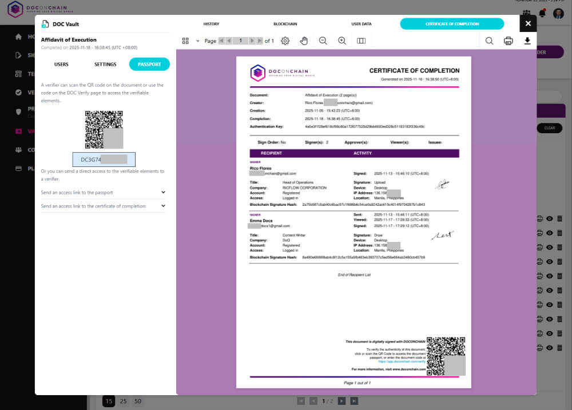The image size is (572, 410).
Task: Click the page number input field
Action: [x=240, y=41]
